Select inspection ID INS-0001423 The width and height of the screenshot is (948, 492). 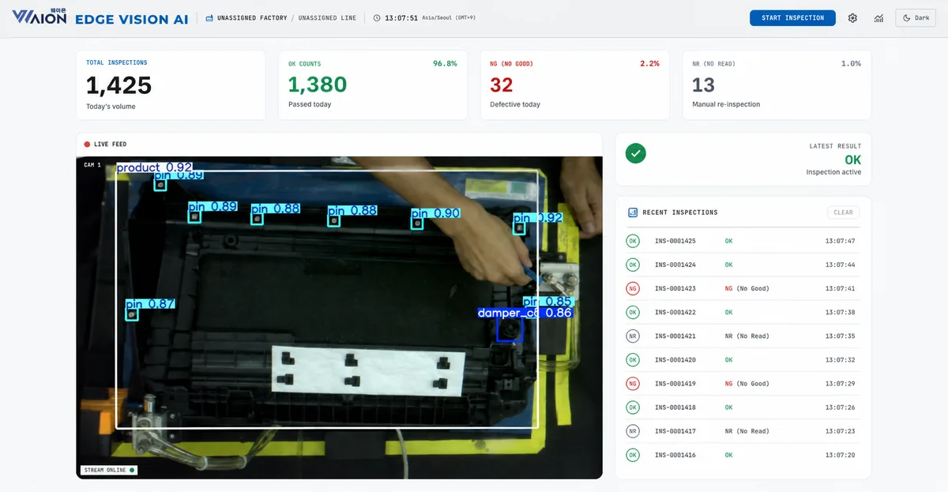click(675, 288)
